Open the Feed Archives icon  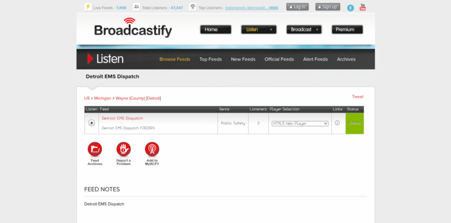coord(95,150)
